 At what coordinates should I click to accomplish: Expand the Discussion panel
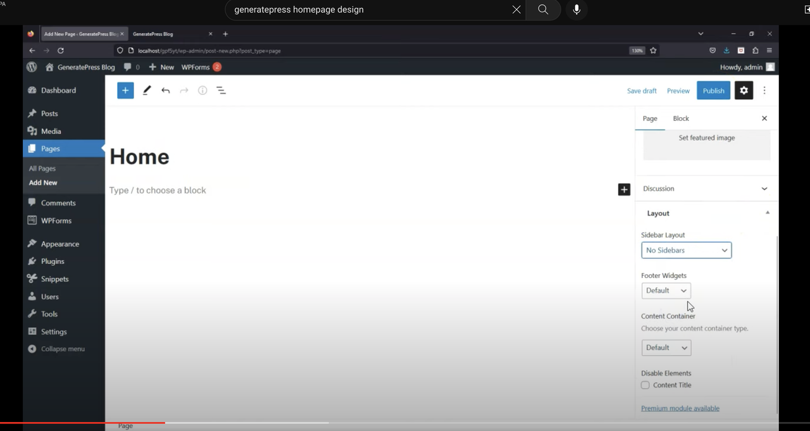point(706,189)
